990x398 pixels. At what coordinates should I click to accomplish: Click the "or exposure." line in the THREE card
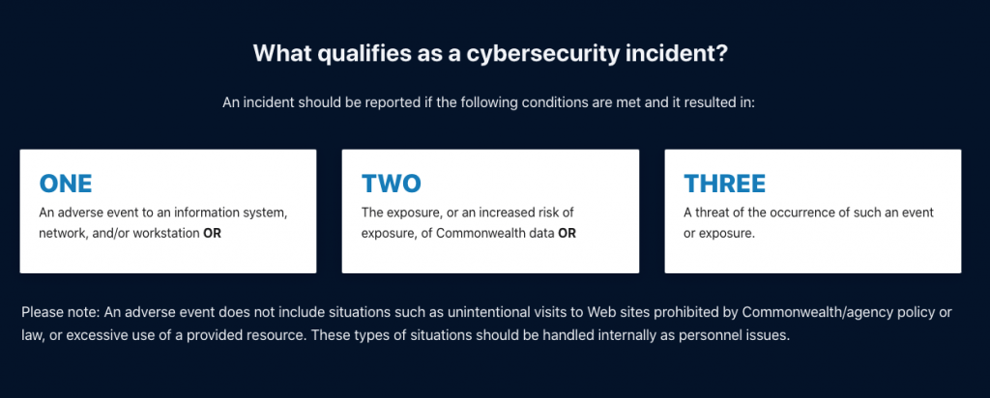click(719, 234)
